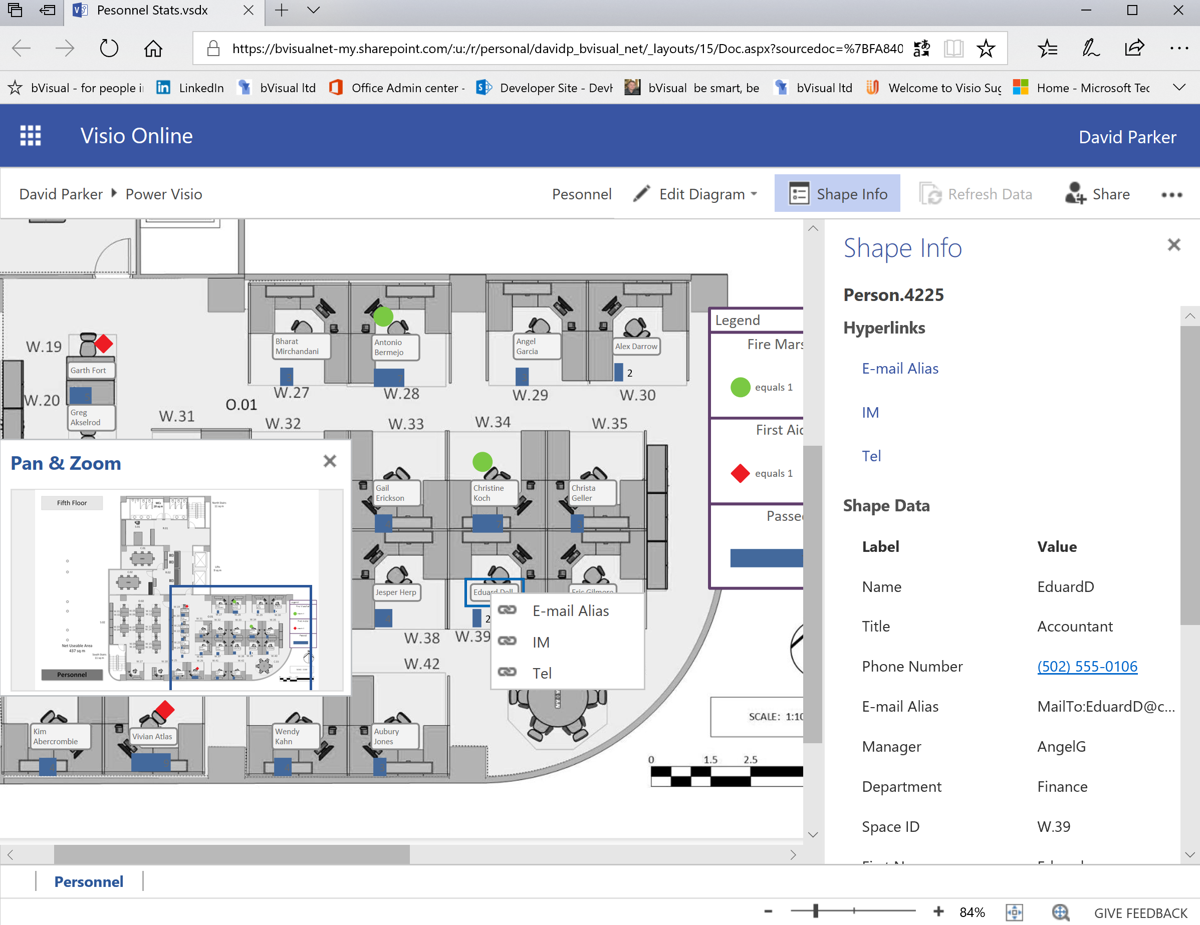This screenshot has width=1200, height=925.
Task: Open Office Admin center bookmark
Action: click(x=397, y=87)
